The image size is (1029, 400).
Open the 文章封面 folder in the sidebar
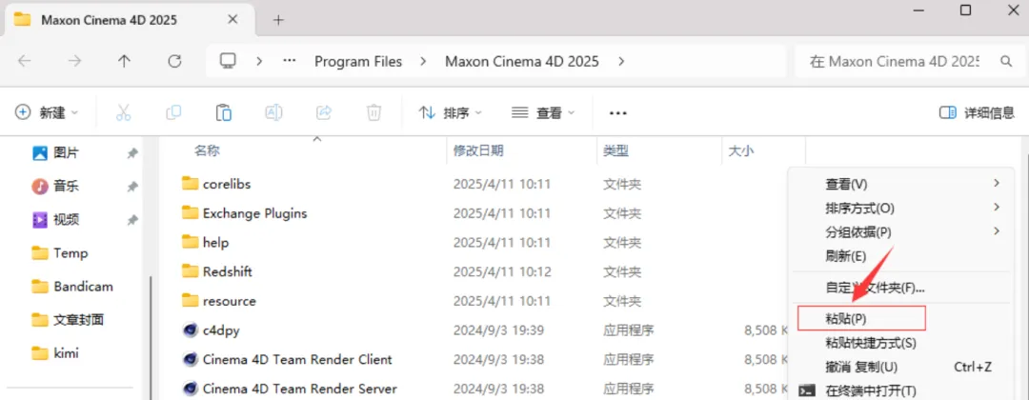(x=69, y=320)
